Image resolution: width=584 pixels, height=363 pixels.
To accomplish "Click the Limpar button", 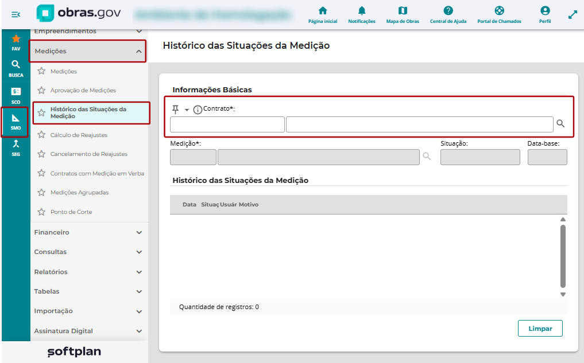I will (x=540, y=329).
